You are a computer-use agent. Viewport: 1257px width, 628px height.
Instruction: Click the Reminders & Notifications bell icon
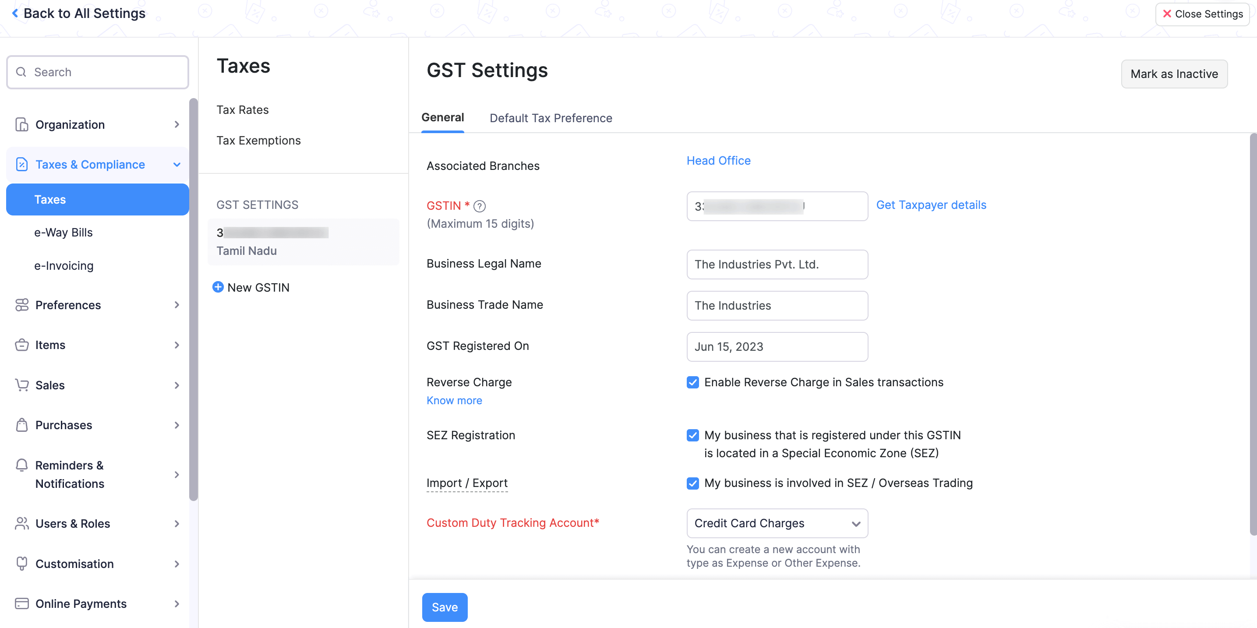tap(21, 465)
